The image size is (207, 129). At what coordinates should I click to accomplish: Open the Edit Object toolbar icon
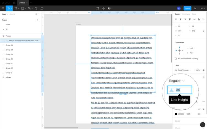pyautogui.click(x=98, y=8)
